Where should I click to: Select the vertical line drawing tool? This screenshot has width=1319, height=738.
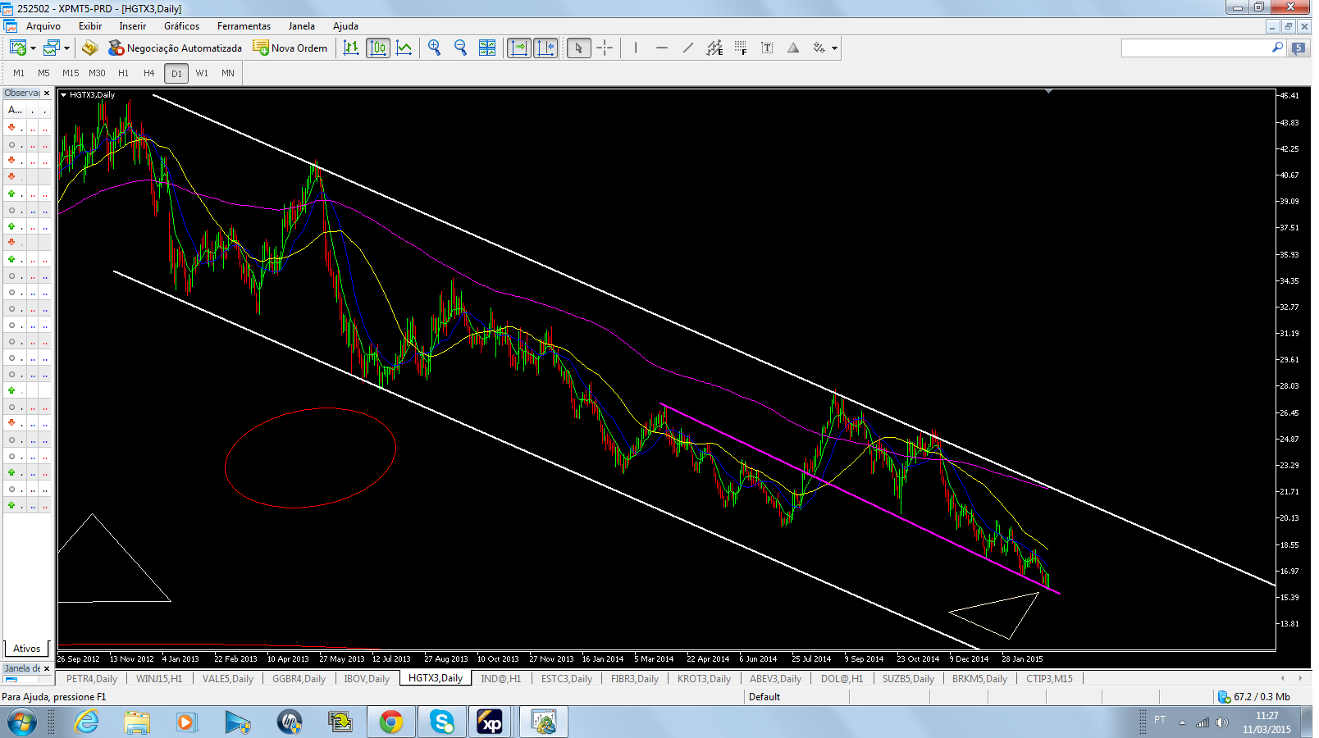[x=636, y=48]
